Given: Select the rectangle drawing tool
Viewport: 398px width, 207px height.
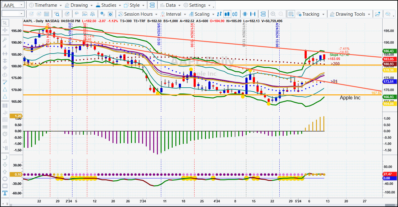Looking at the screenshot, I should [5, 186].
